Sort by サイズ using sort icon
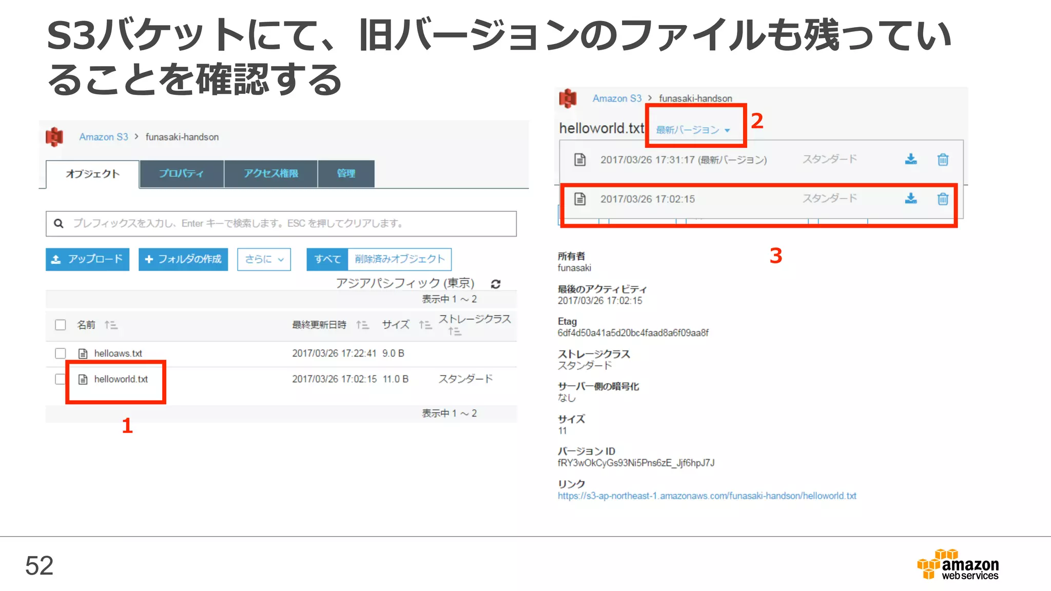The height and width of the screenshot is (591, 1051). (x=425, y=325)
